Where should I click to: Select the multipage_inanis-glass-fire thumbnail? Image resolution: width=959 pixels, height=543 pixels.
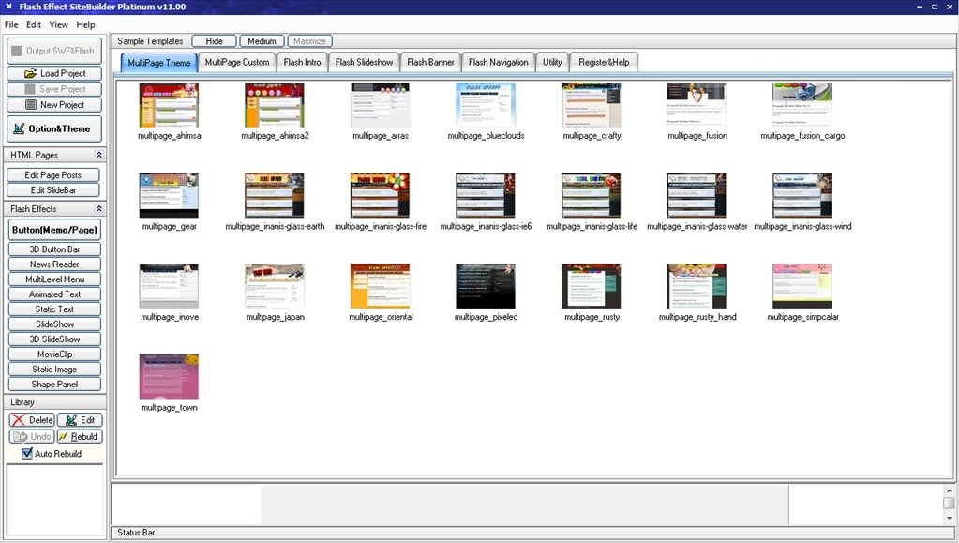(x=380, y=195)
